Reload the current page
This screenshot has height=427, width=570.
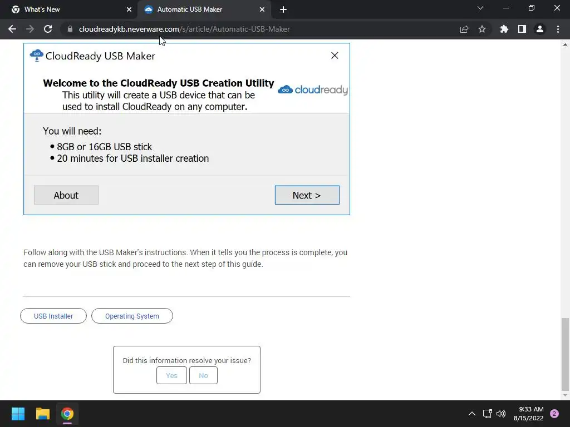tap(48, 29)
